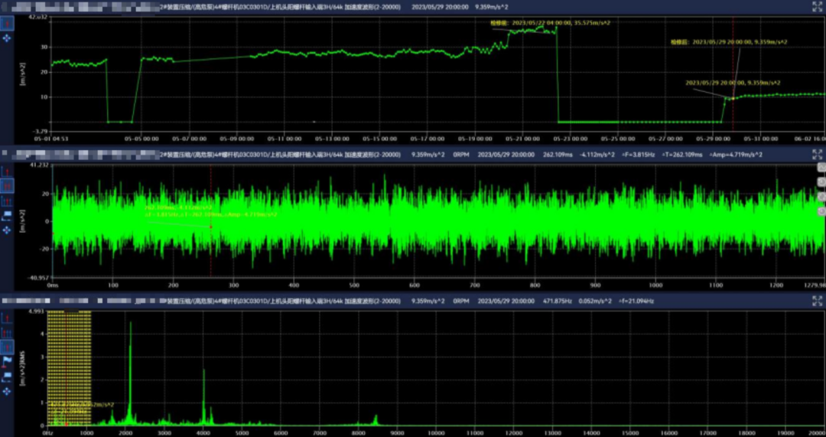Screen dimensions: 826x437
Task: Maximize the bottom spectrum chart panel
Action: 817,300
